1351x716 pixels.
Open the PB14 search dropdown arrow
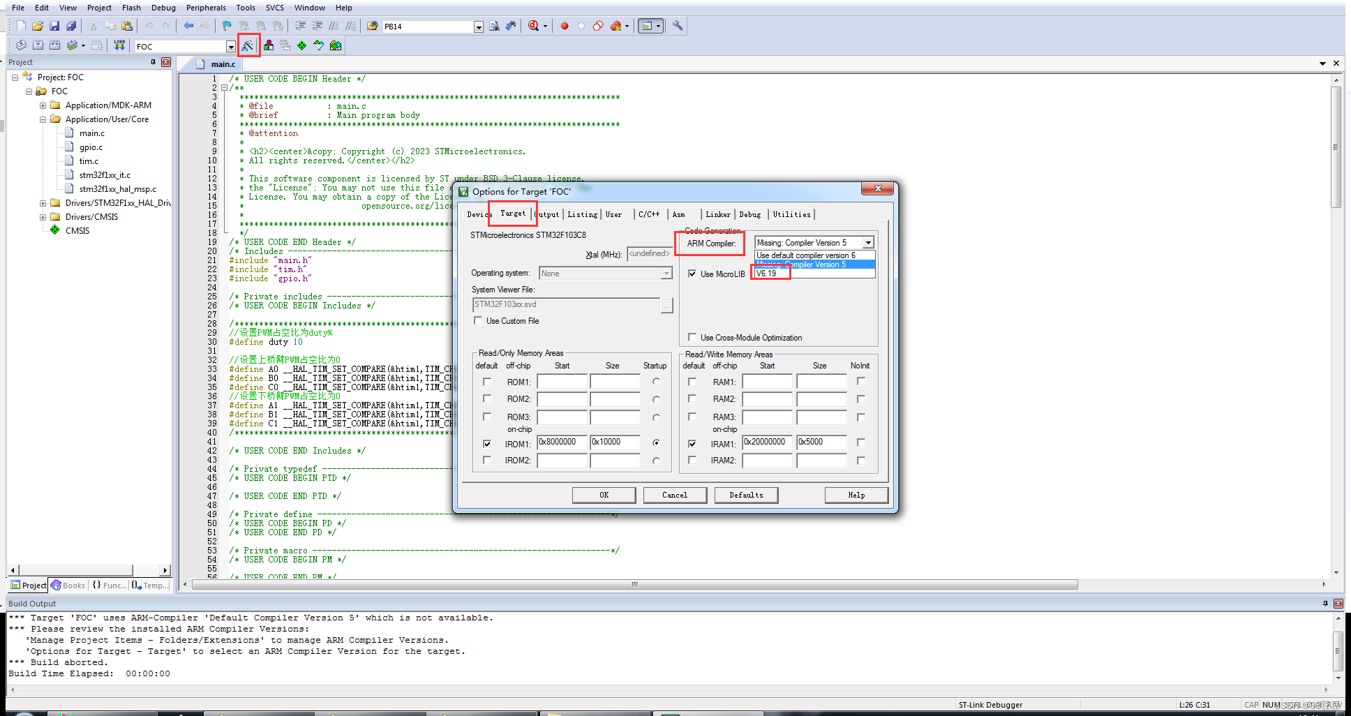tap(479, 27)
